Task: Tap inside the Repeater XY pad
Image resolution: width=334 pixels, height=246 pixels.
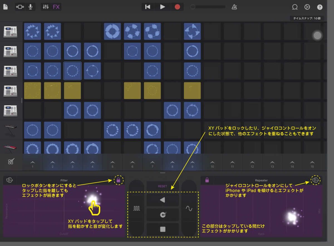Action: pos(261,211)
